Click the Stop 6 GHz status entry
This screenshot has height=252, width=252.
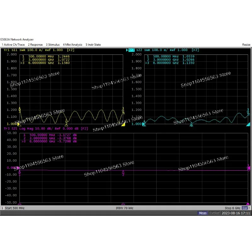point(232,208)
